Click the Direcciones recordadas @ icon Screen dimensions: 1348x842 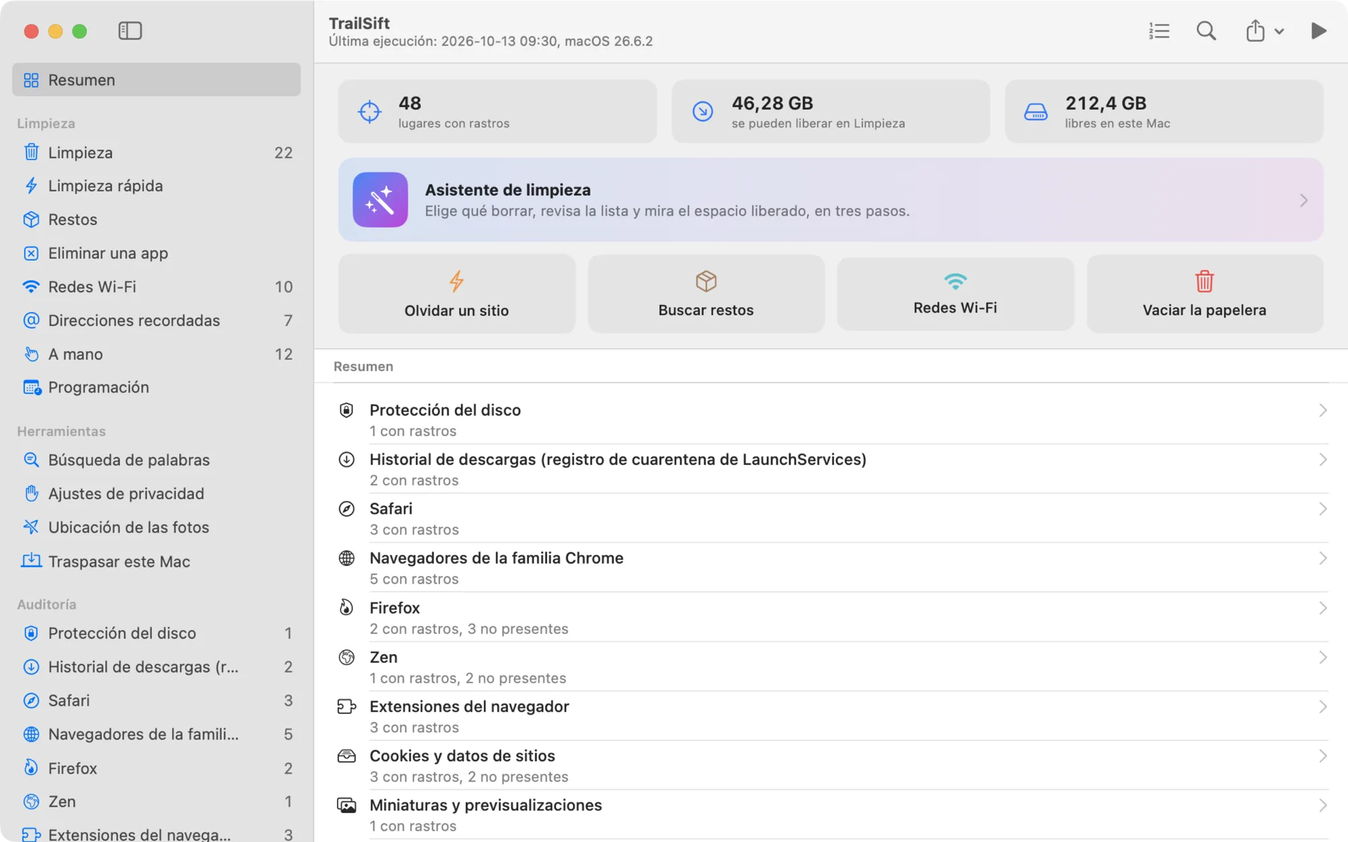tap(31, 320)
